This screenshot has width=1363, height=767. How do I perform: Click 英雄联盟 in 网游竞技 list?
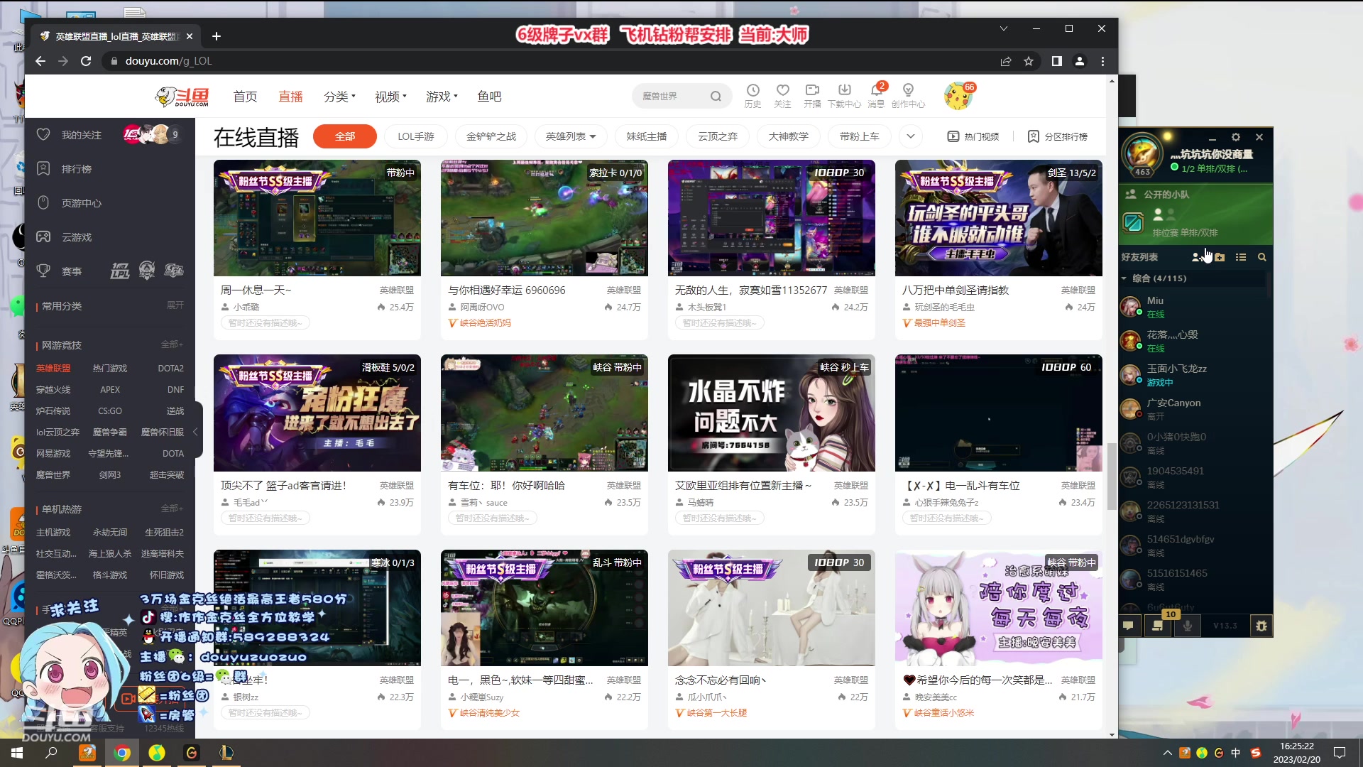[53, 369]
